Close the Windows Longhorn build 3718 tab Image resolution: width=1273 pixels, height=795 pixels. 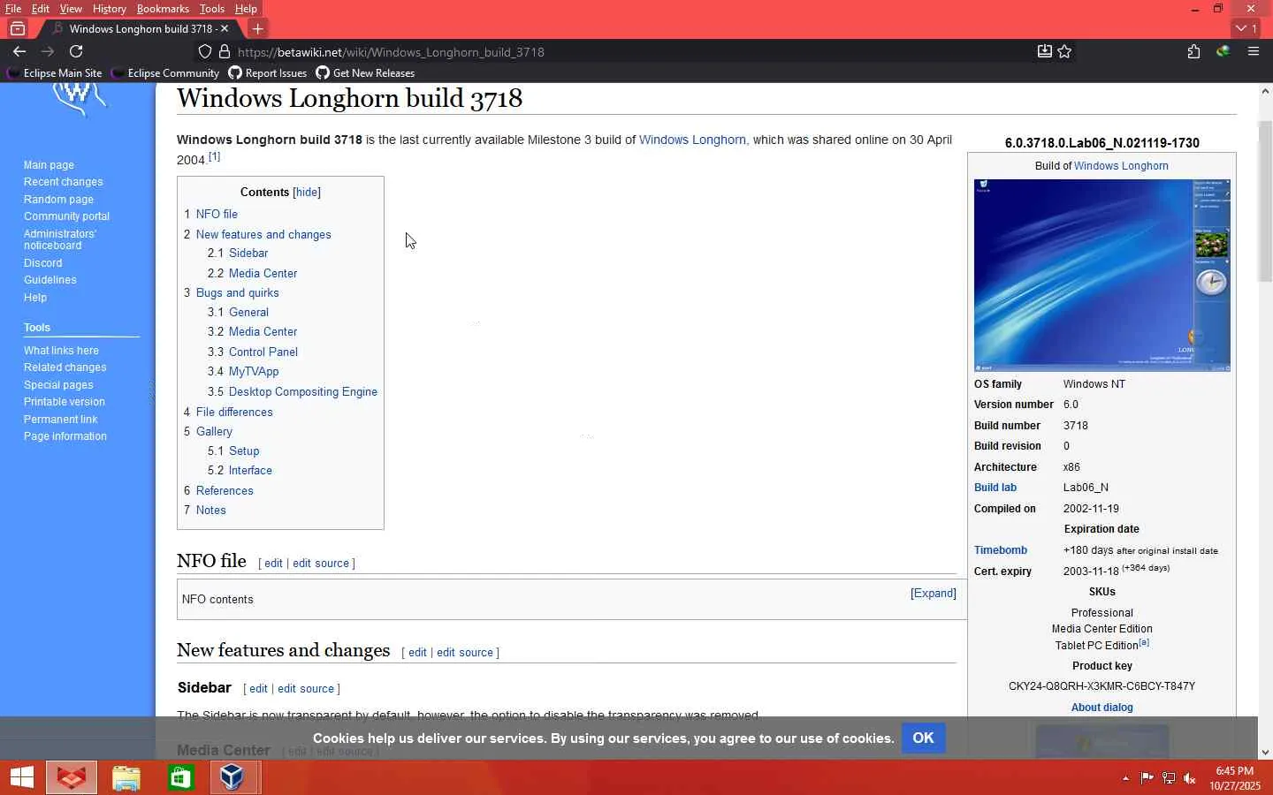pos(225,28)
